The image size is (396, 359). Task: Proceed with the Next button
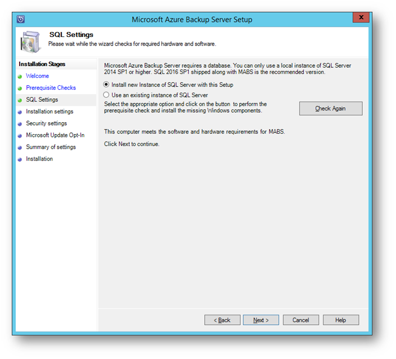(261, 320)
